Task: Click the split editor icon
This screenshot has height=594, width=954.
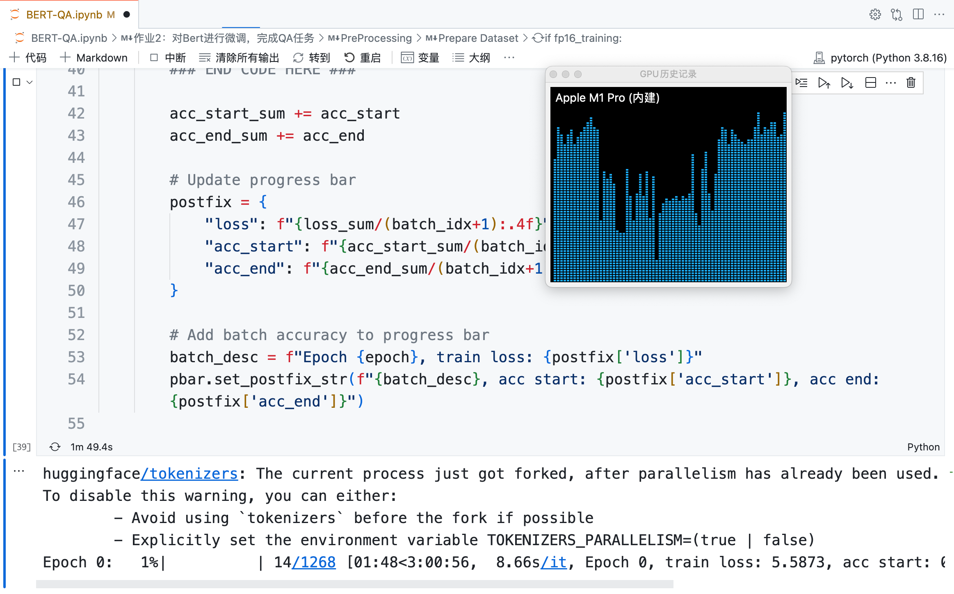Action: 918,15
